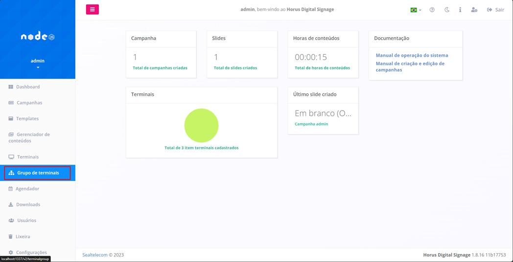The height and width of the screenshot is (262, 513).
Task: Click the Campanha admin link
Action: pos(311,124)
